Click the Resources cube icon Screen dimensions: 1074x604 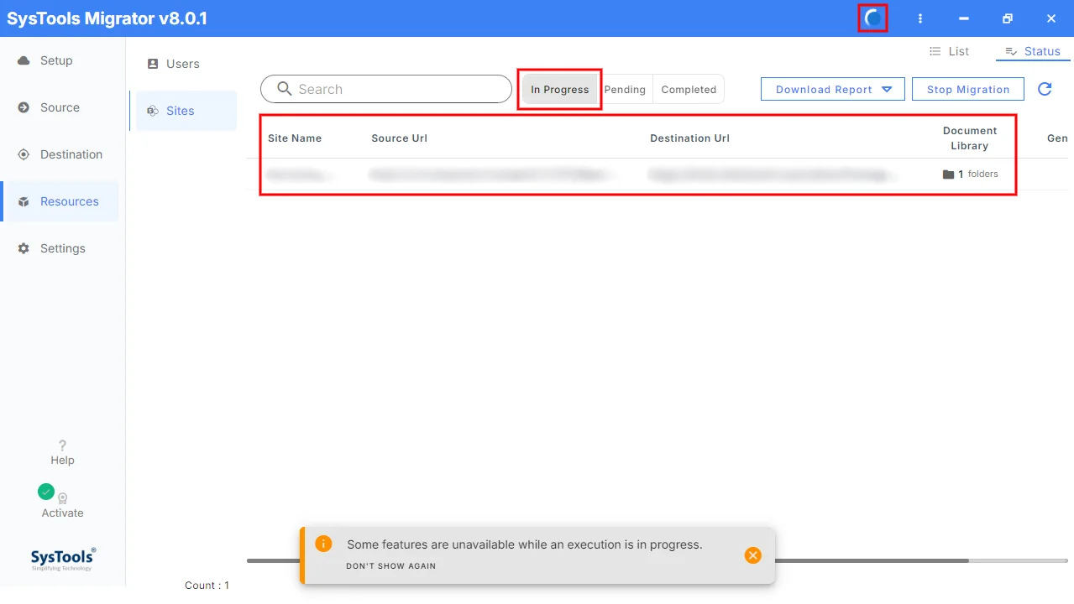[24, 201]
